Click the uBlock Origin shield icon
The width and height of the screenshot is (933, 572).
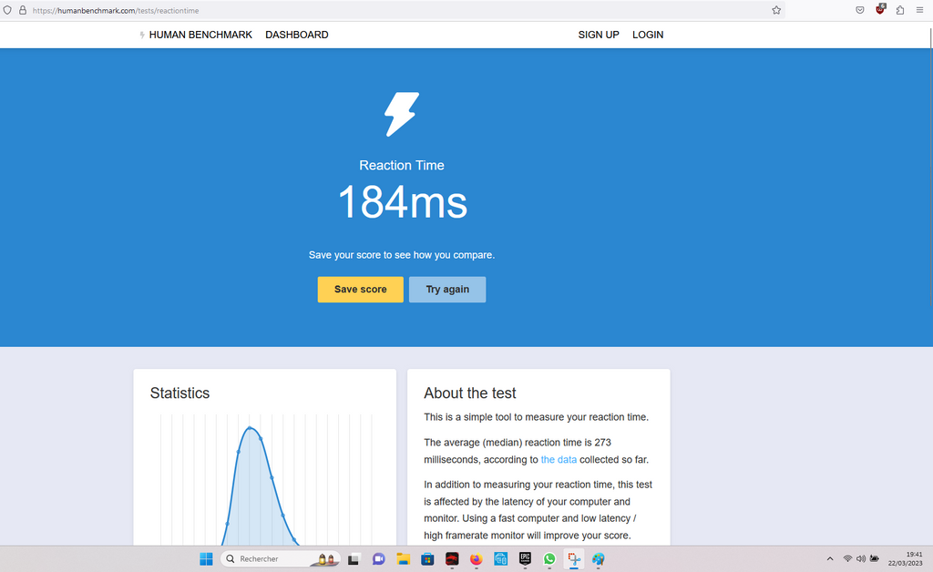point(880,10)
